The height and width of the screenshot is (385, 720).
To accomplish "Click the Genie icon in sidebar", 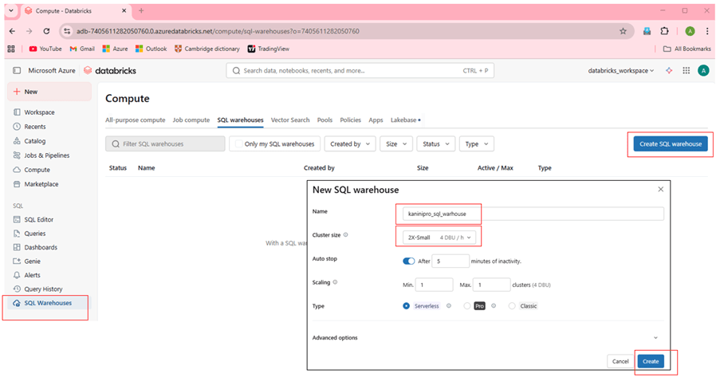I will pos(17,261).
